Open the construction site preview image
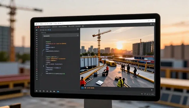The height and width of the screenshot is (108, 189). [x=117, y=57]
